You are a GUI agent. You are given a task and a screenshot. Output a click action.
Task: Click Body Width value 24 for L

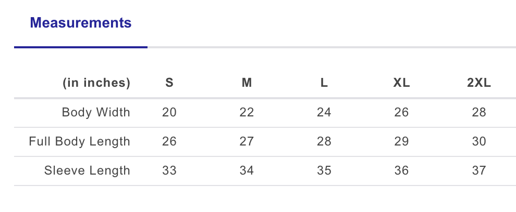point(324,112)
